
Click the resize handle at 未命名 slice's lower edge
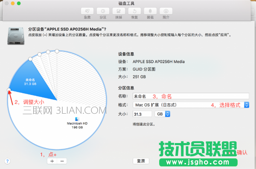click(9, 90)
